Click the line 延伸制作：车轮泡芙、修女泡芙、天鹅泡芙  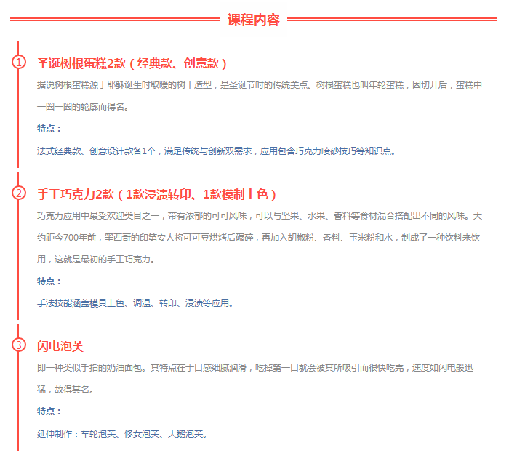(x=122, y=433)
